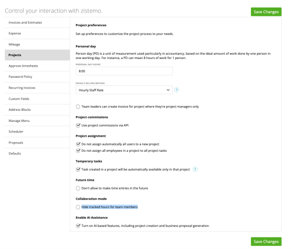Click the Project preferences heading
The height and width of the screenshot is (249, 291).
(91, 25)
